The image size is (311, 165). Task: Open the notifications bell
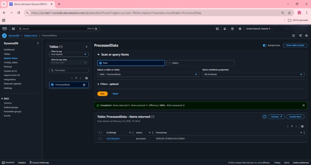[225, 29]
